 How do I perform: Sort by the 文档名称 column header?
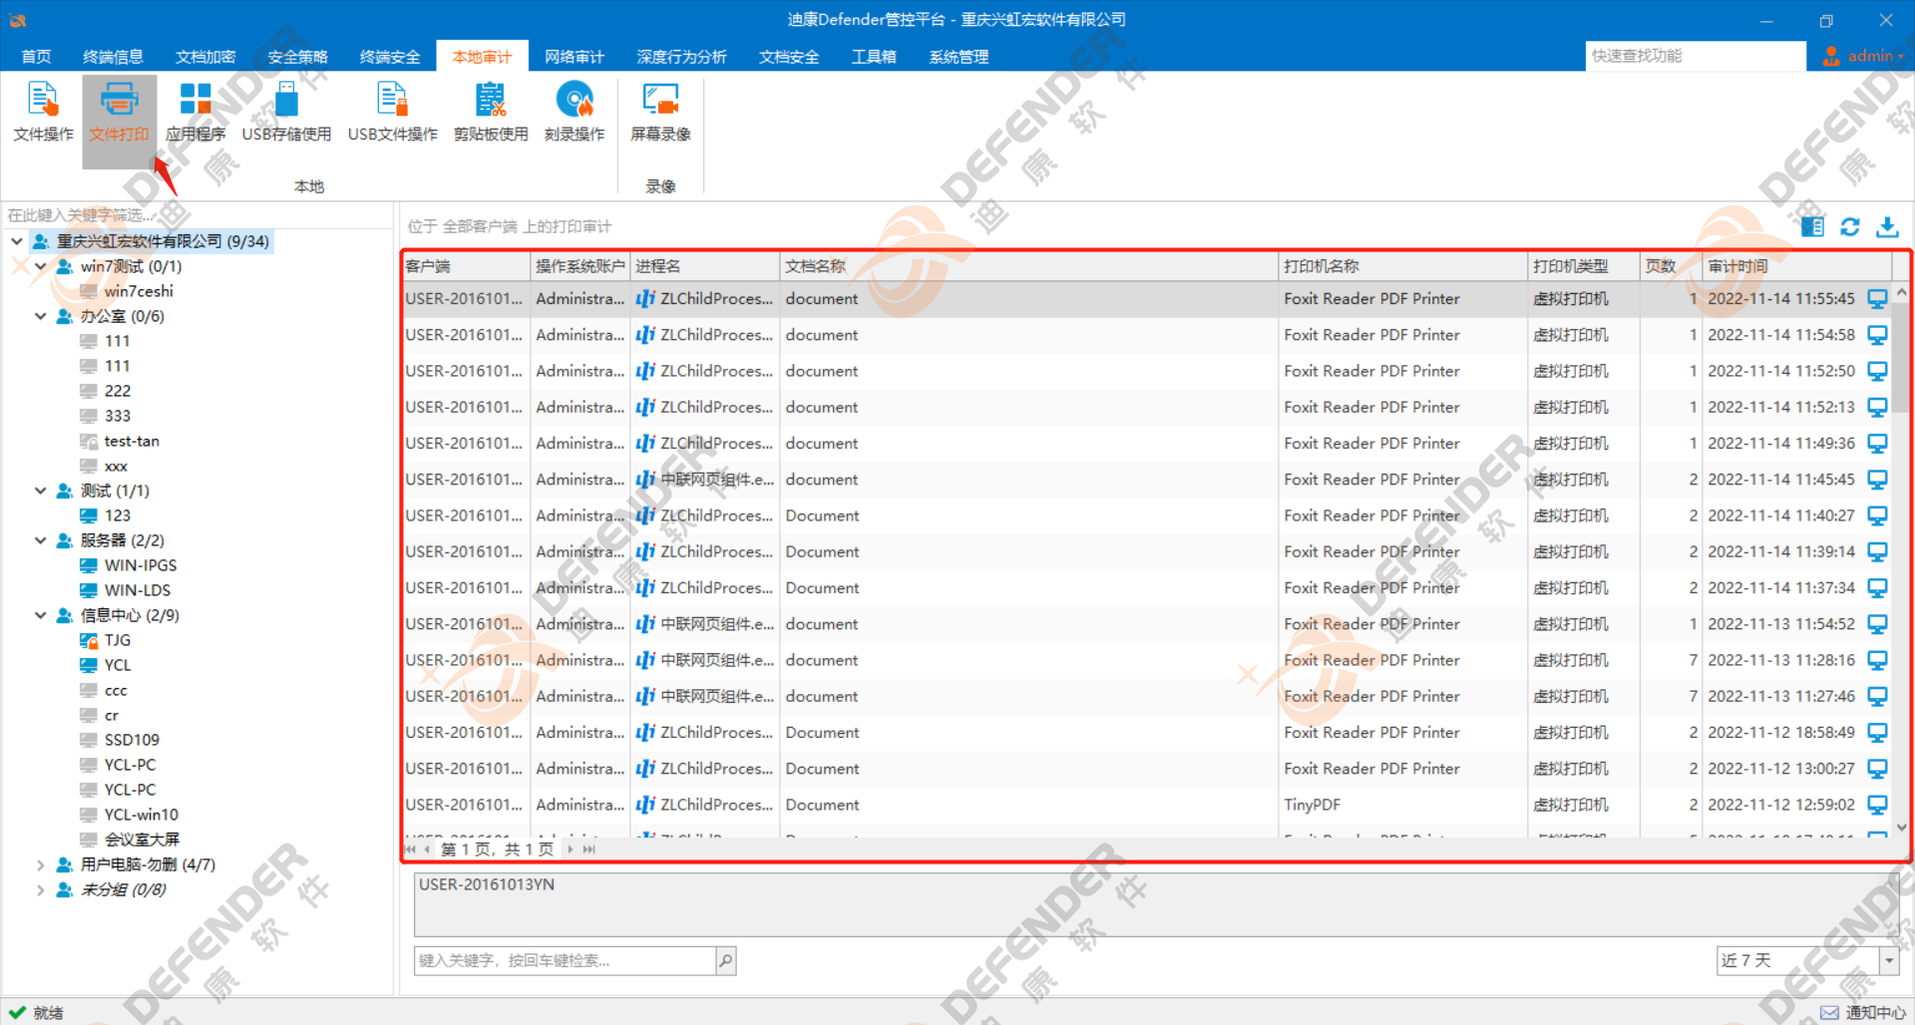click(1028, 266)
